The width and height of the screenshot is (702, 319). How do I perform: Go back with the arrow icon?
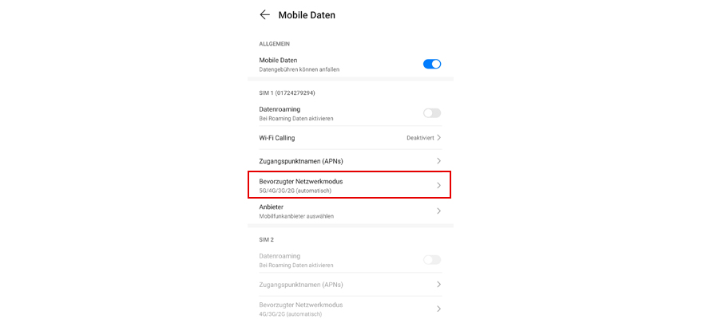coord(264,14)
